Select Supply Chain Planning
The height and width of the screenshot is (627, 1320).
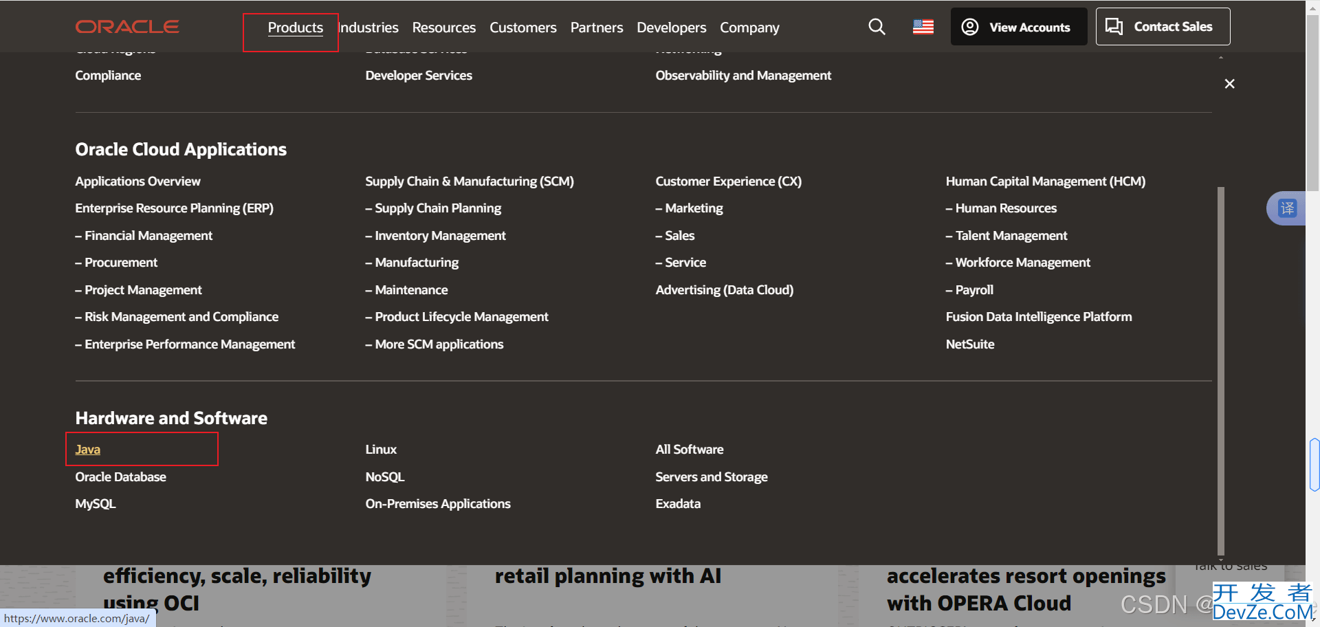coord(433,208)
